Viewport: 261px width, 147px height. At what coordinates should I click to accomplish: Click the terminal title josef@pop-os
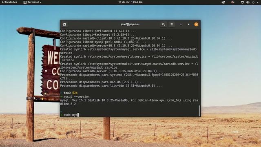(130, 24)
